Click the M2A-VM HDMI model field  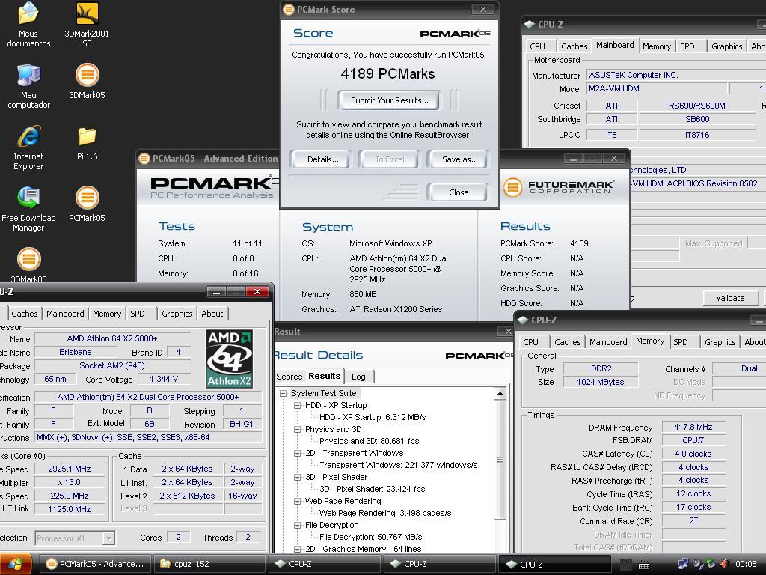pos(656,88)
